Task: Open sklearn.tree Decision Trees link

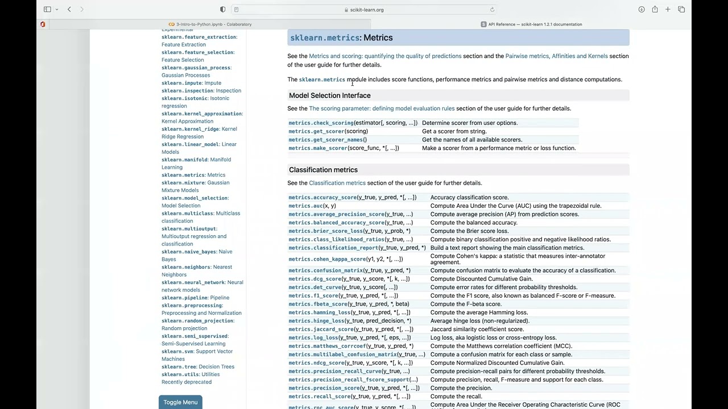Action: 198,366
